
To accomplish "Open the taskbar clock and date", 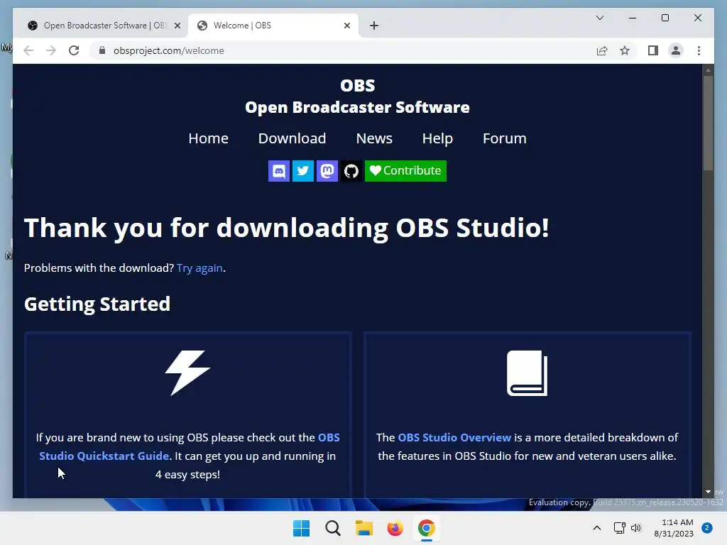I will click(x=674, y=528).
